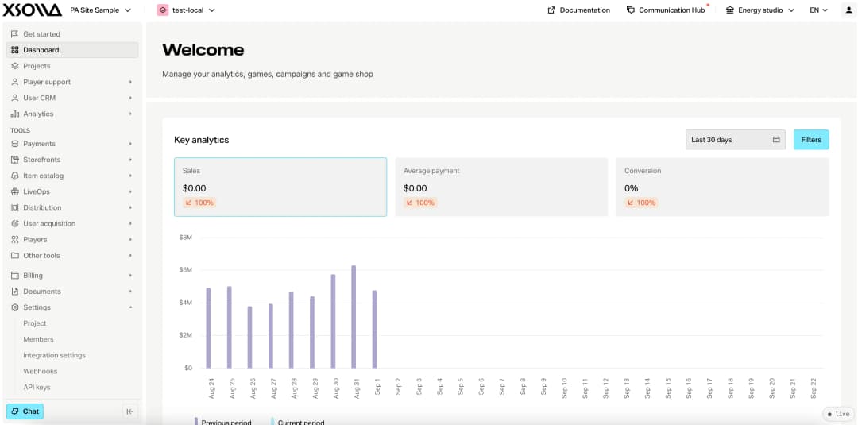
Task: Click the User acquisition icon
Action: click(x=15, y=224)
